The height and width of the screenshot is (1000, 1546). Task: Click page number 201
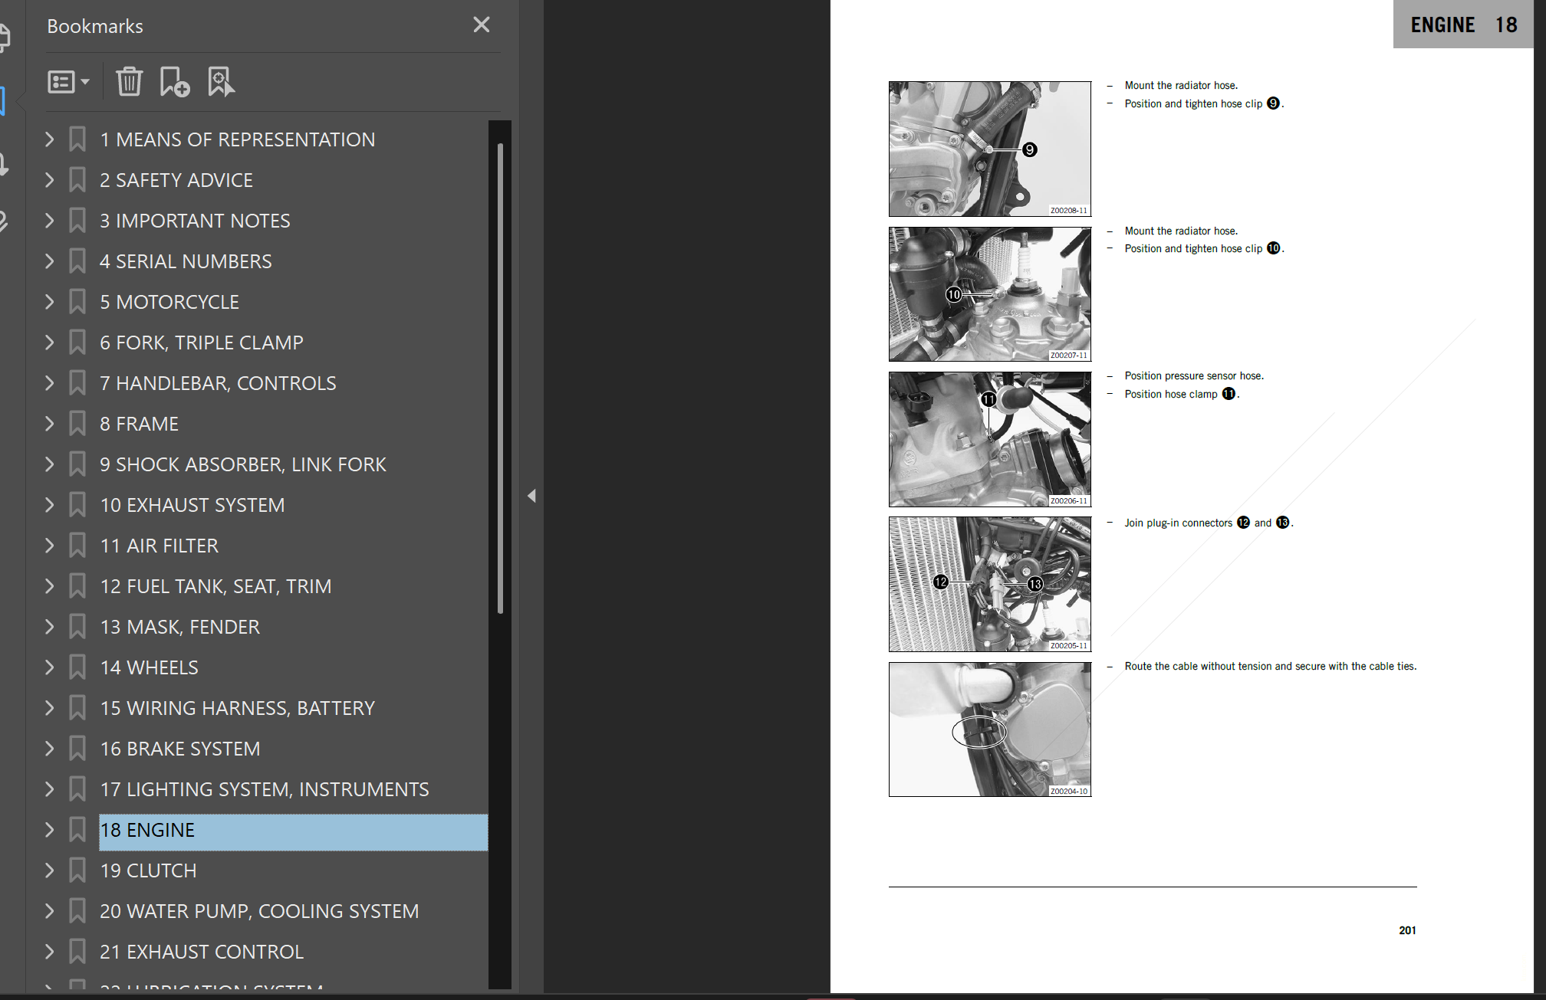point(1407,930)
